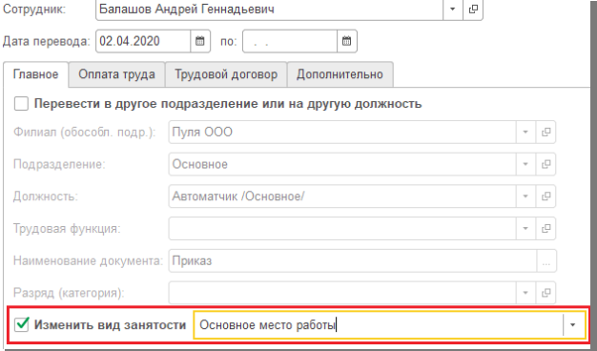Open calendar for the 'по' end date

click(x=346, y=41)
